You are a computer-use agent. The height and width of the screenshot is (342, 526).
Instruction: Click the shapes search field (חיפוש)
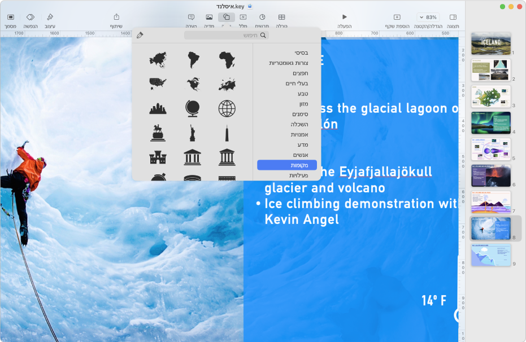point(227,35)
